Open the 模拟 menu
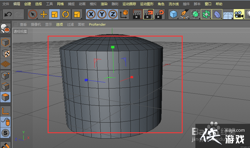 [x=93, y=4]
